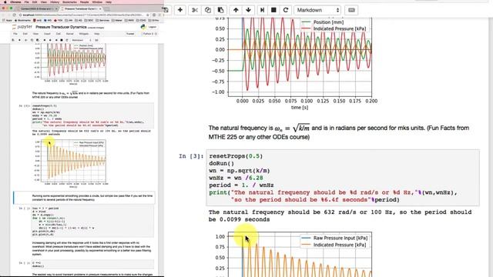Restart kernel with enlarged circular arrow

tap(286, 10)
